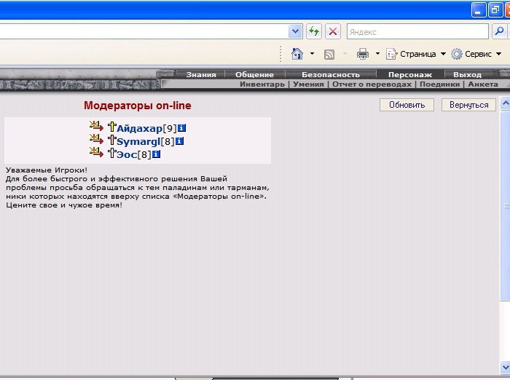Click the page scrollbar down arrow
Screen dimensions: 510x380
[505, 368]
